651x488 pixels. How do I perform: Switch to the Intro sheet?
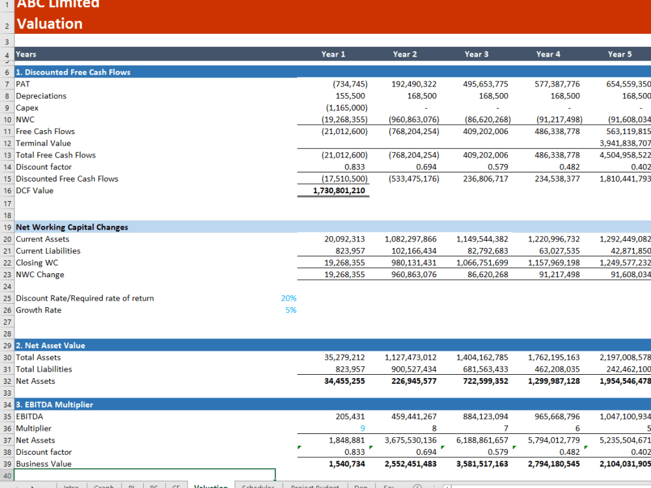72,486
